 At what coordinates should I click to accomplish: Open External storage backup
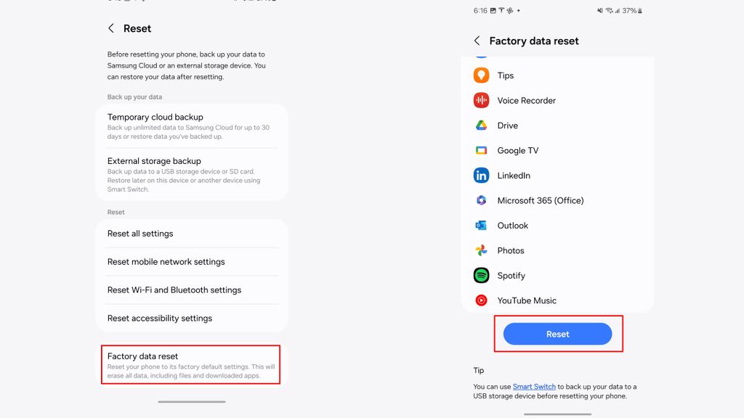click(x=191, y=173)
